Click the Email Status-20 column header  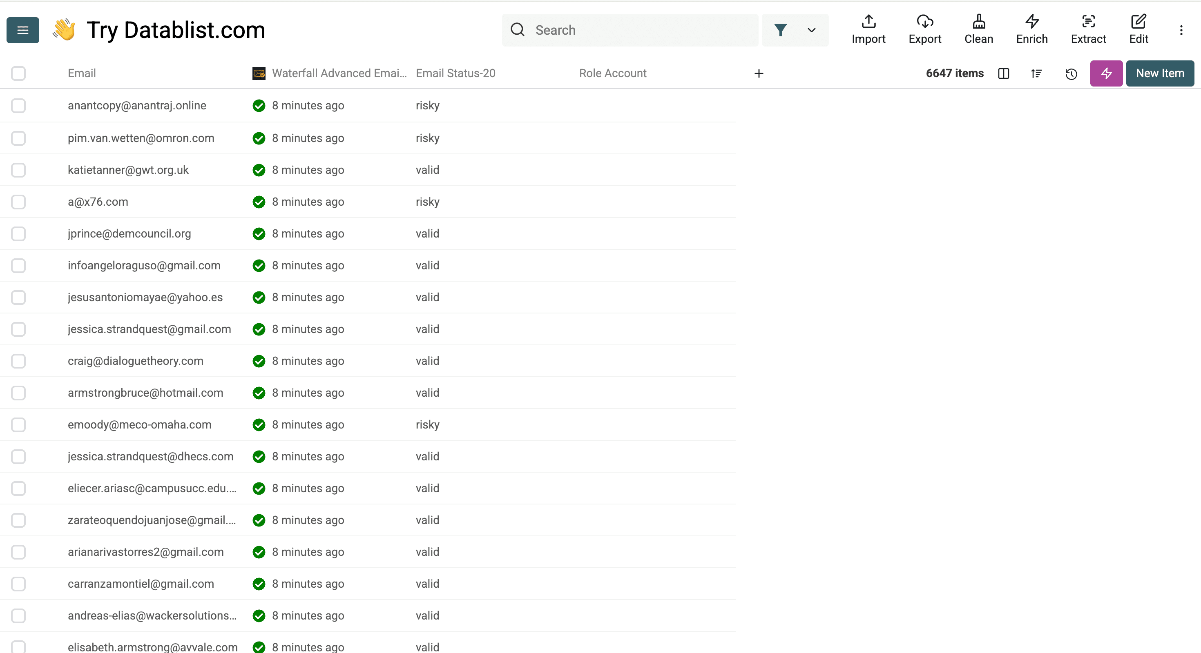[x=455, y=73]
